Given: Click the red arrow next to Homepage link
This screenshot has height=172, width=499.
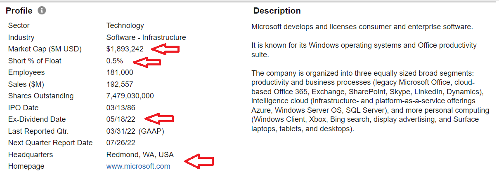Looking at the screenshot, I should pos(199,161).
